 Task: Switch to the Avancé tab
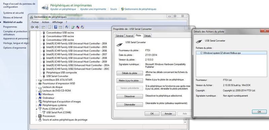click(129, 36)
